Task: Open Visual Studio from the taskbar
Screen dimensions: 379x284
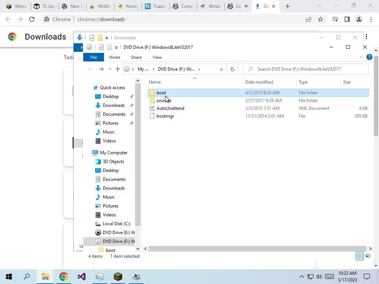Action: (82, 277)
